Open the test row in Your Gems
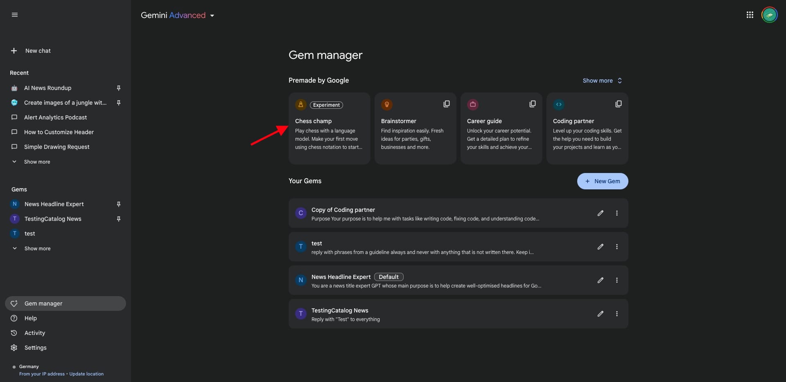786x382 pixels. point(458,247)
